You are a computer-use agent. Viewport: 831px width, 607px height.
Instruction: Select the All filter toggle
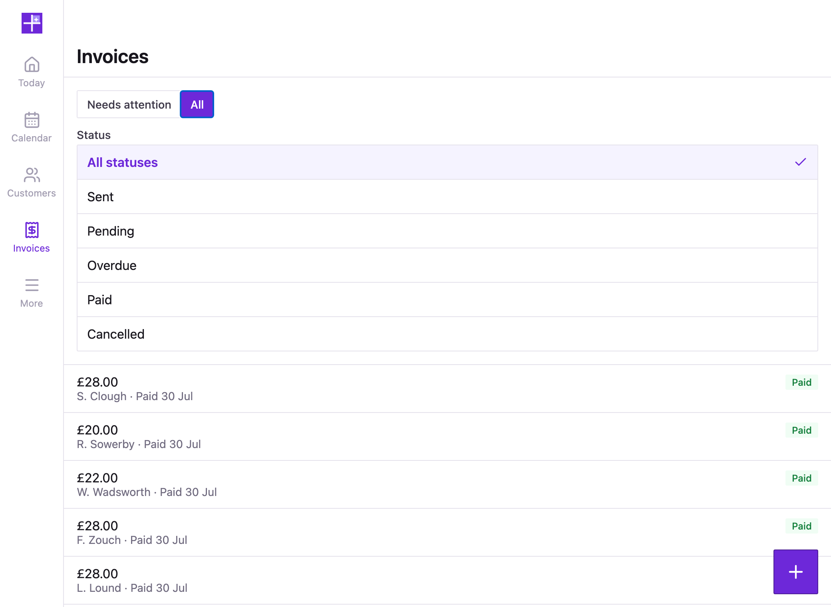[197, 104]
